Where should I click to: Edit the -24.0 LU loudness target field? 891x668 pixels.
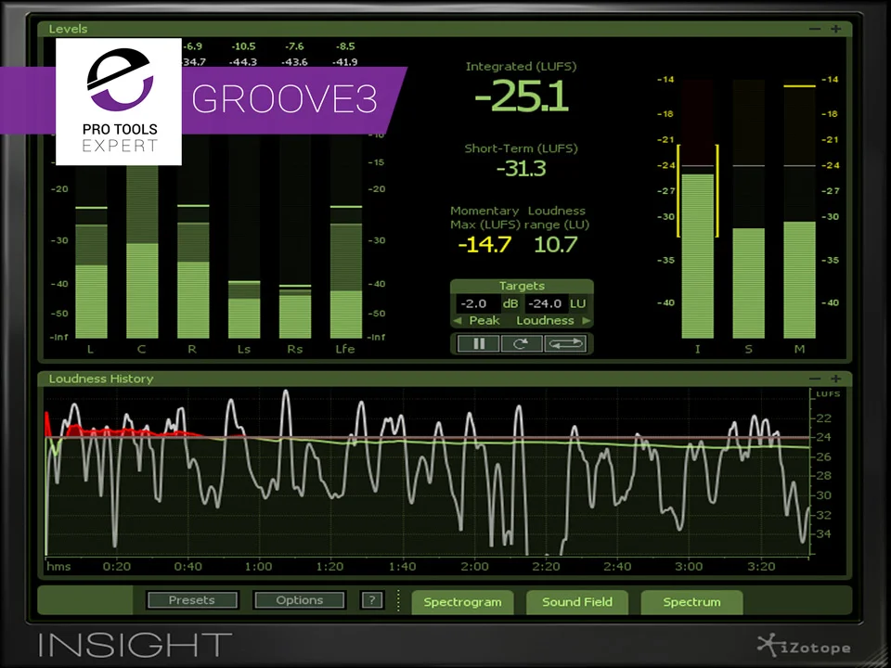pyautogui.click(x=546, y=303)
